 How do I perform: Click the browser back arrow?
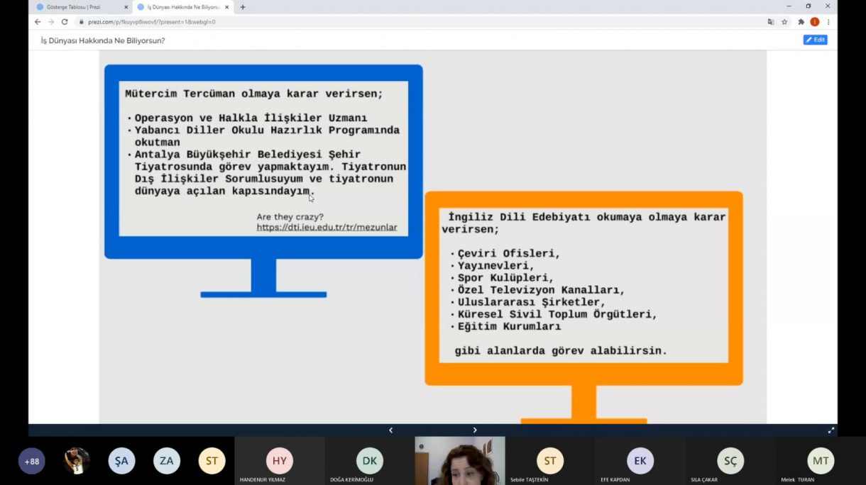click(x=38, y=22)
